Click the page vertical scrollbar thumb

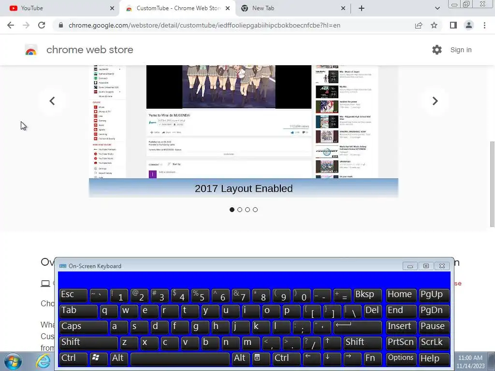point(492,184)
